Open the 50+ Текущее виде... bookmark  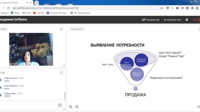click(x=81, y=13)
